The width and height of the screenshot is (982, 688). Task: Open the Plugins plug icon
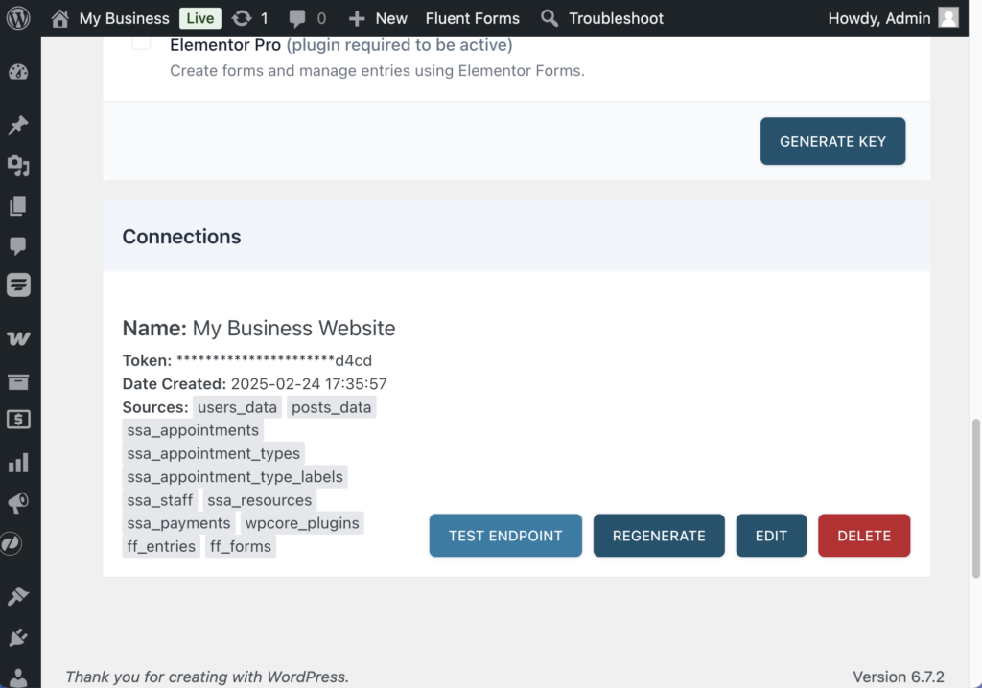point(18,637)
